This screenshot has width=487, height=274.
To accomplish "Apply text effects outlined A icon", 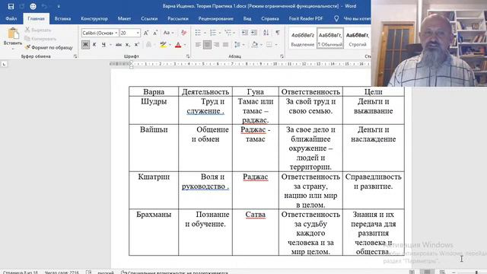I will (149, 45).
